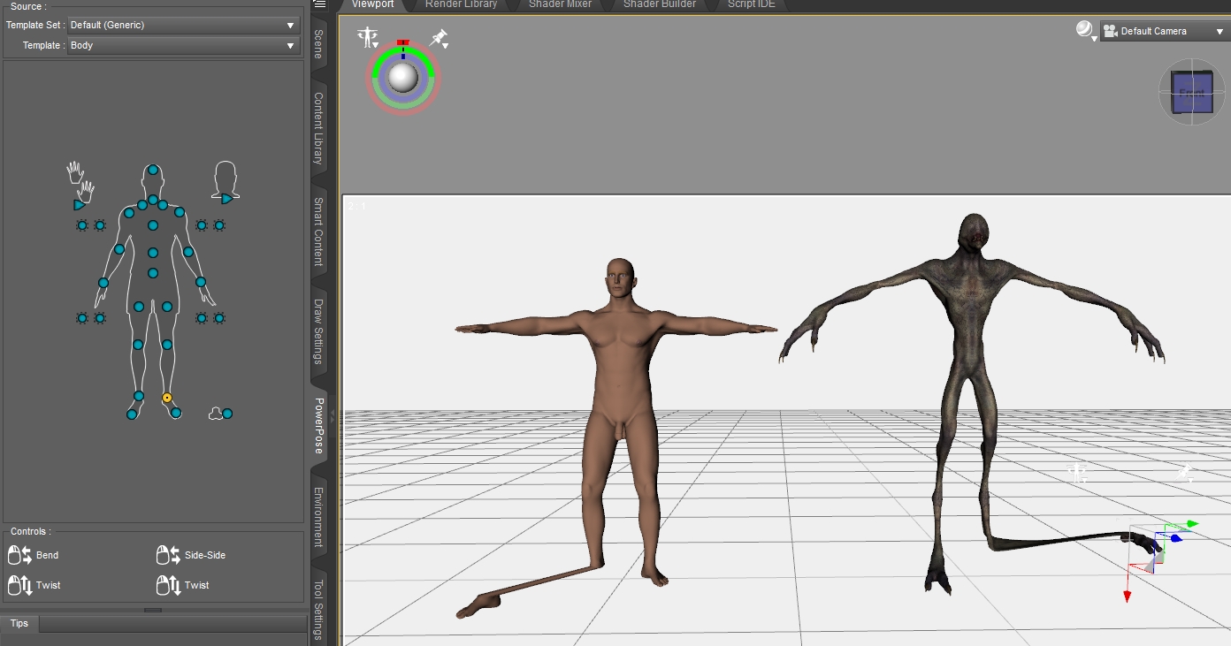The height and width of the screenshot is (646, 1231).
Task: Switch to the Render Library tab
Action: pos(461,4)
